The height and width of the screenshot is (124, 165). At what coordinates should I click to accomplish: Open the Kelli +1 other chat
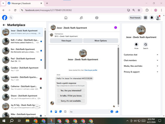click(22, 41)
